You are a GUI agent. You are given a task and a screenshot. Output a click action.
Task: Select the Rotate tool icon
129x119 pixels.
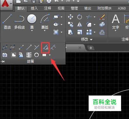(79, 17)
